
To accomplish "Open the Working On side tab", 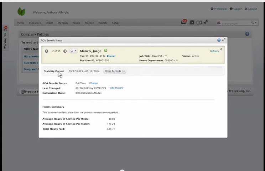I will click(x=5, y=38).
